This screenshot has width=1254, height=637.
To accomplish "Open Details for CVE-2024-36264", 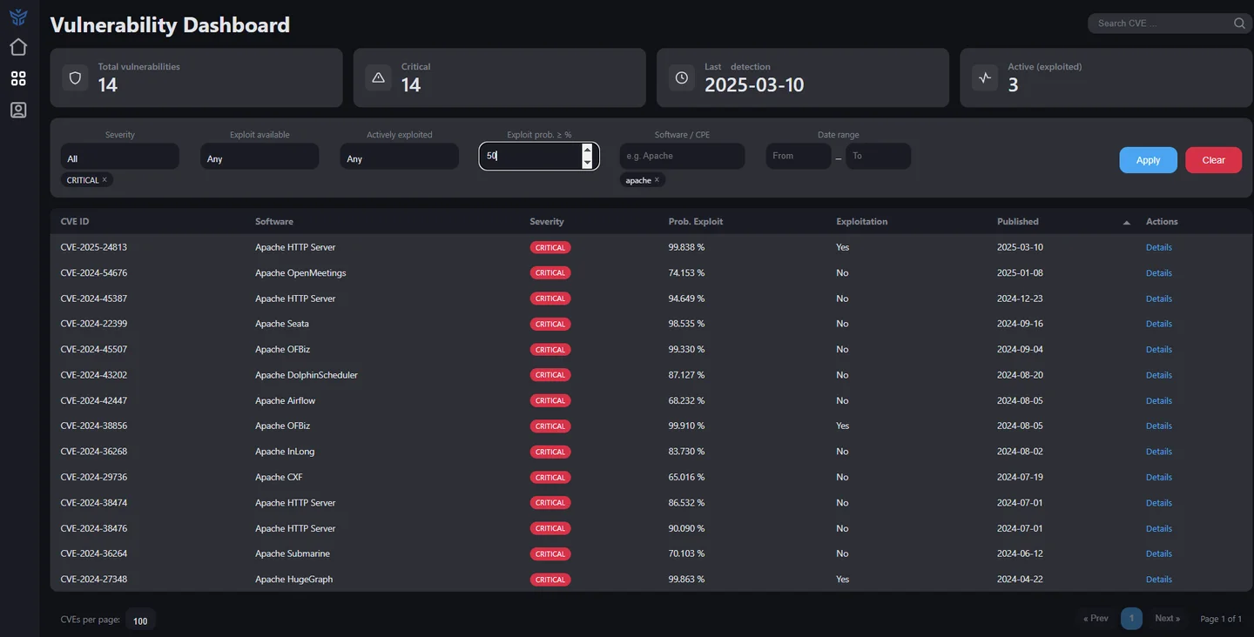I will [1159, 554].
